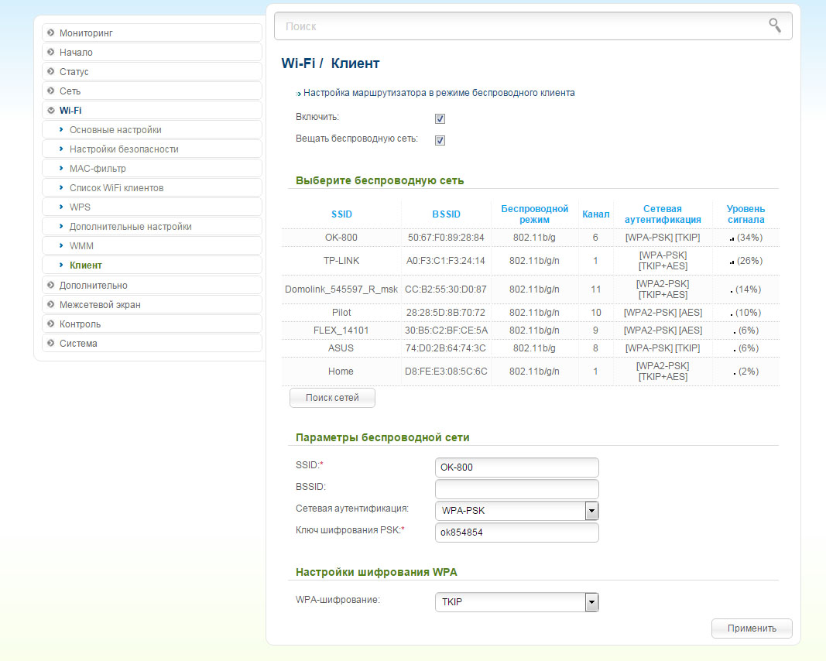Open 'Основные настройки' submenu item
Image resolution: width=826 pixels, height=661 pixels.
click(x=115, y=130)
